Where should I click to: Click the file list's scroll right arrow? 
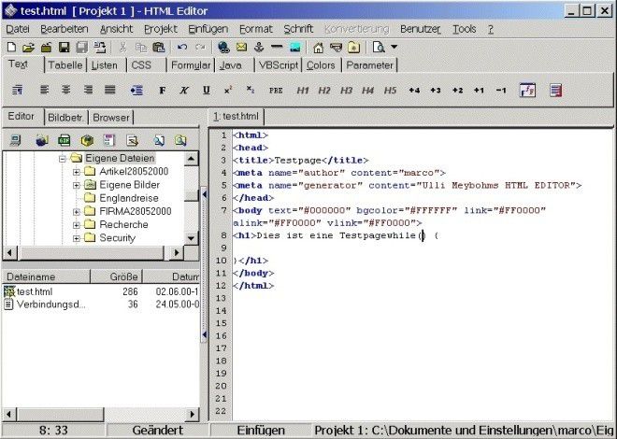[192, 414]
